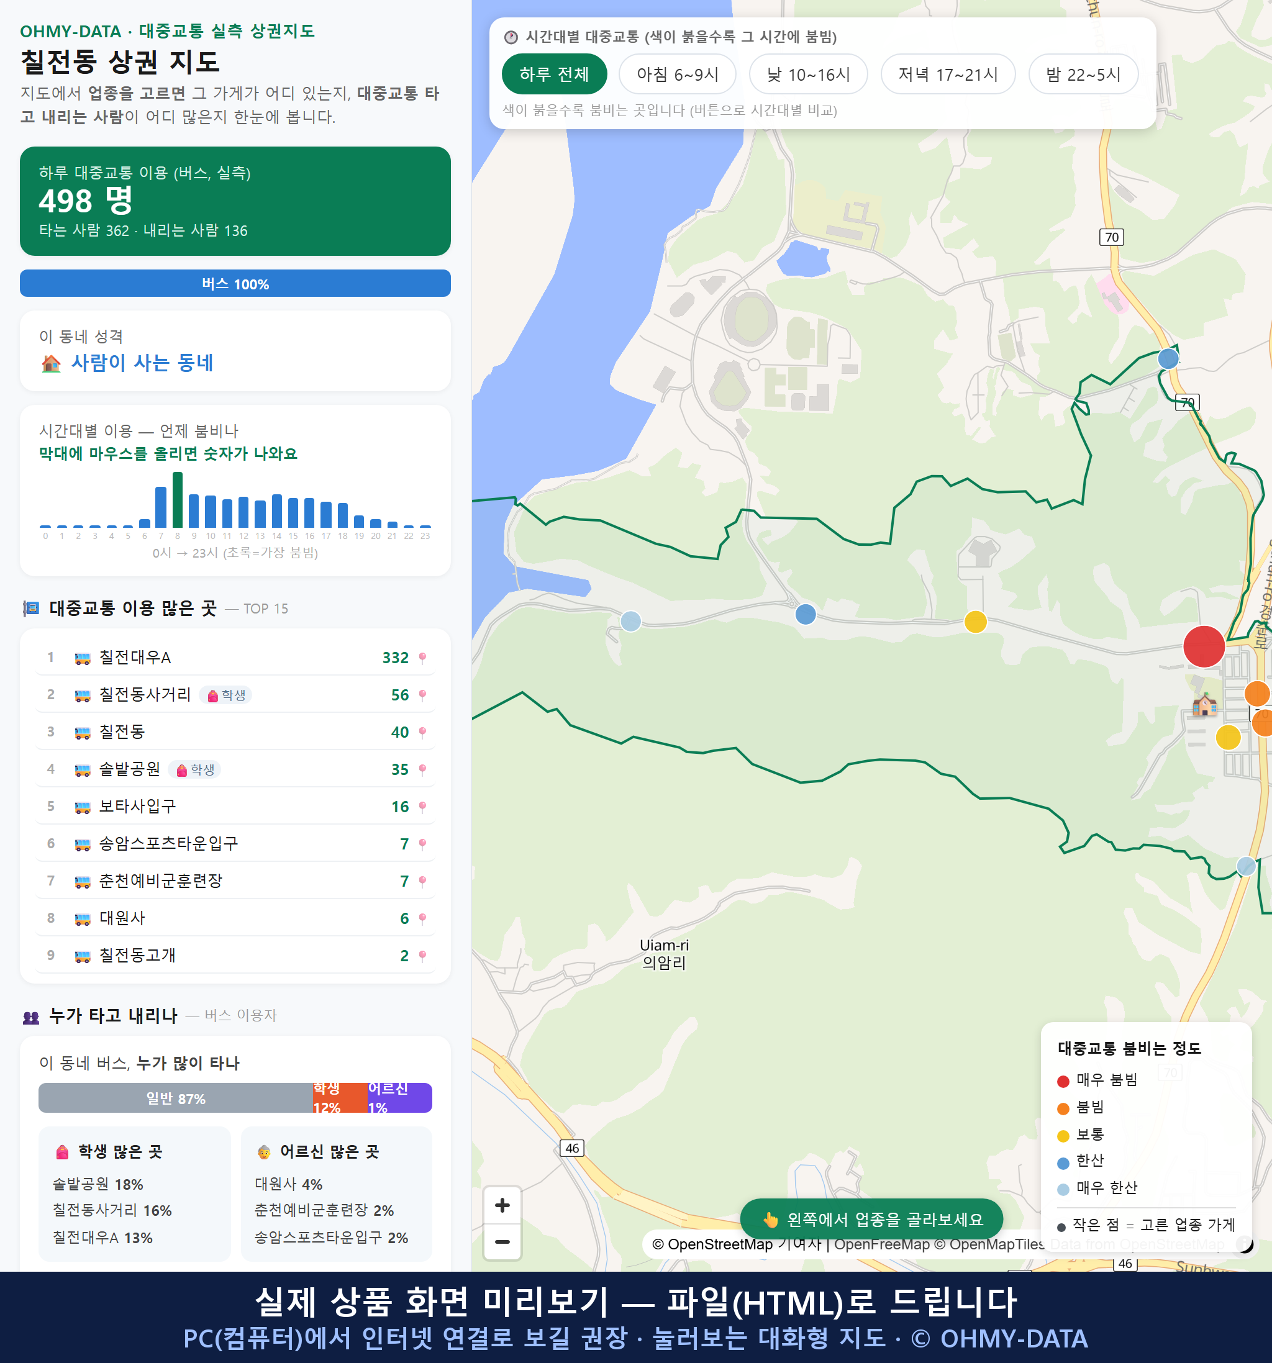Click the 498 명 daily ridership card

(x=235, y=201)
